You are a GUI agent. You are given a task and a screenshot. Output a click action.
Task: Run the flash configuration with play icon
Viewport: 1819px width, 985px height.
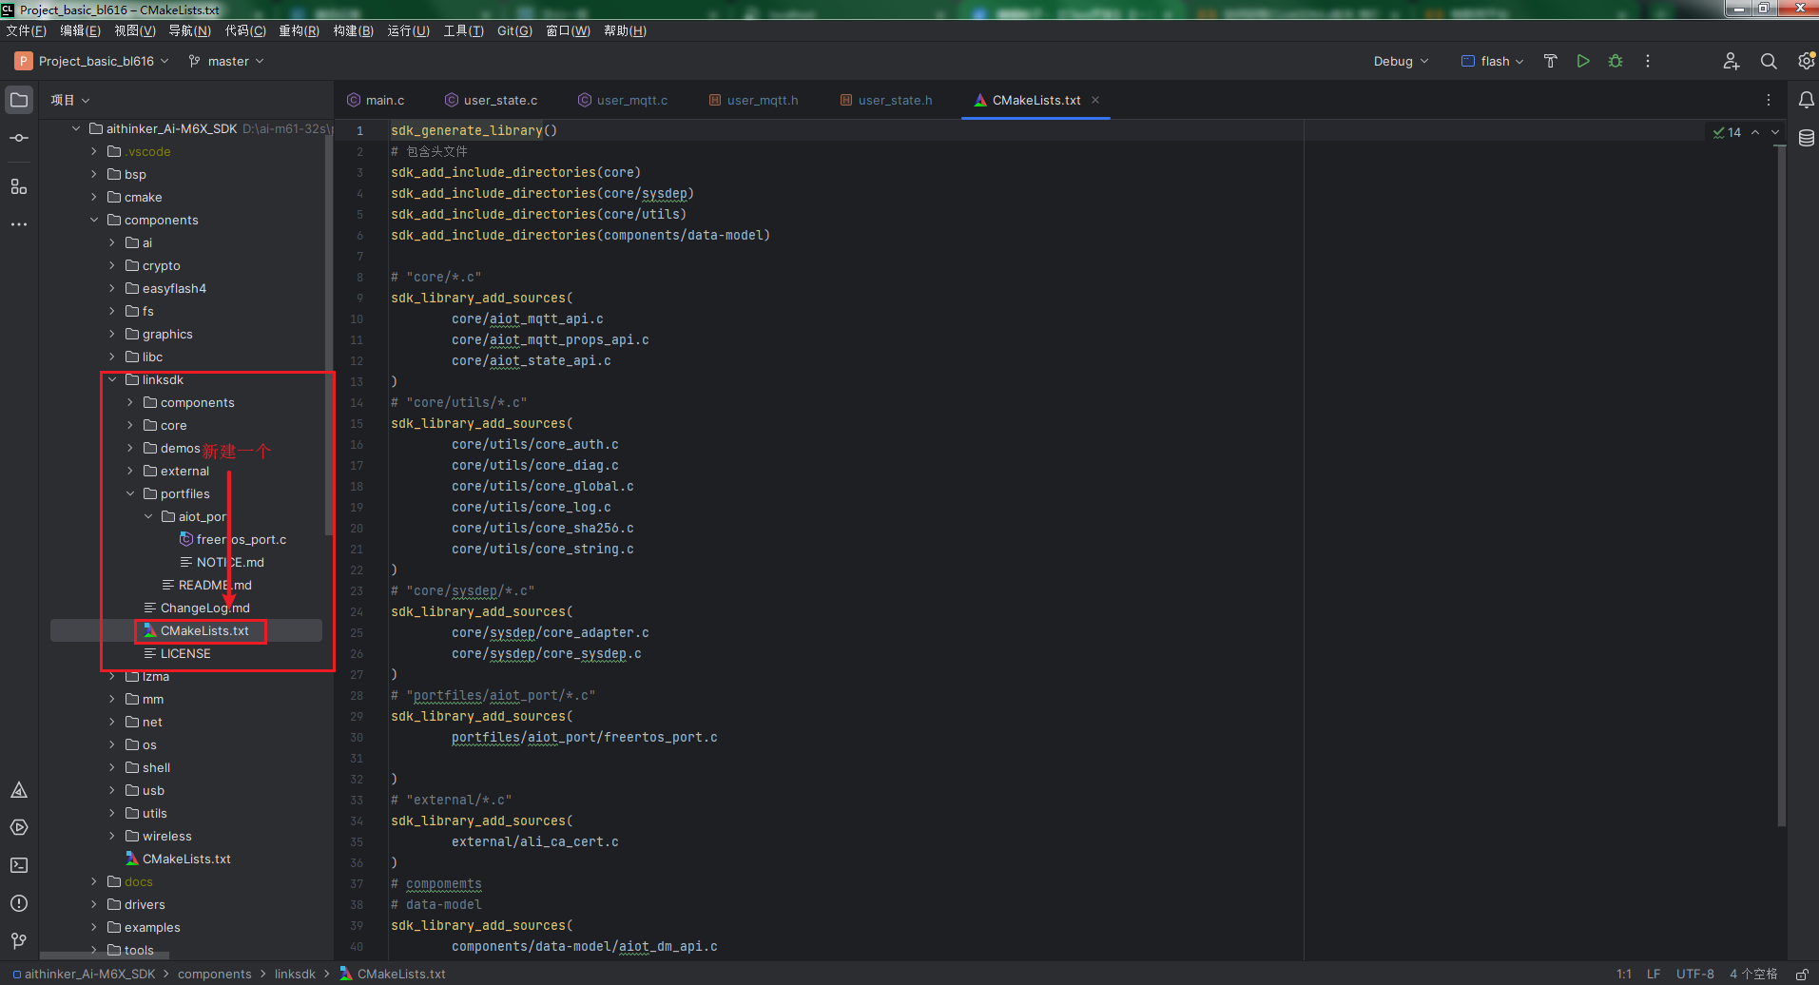point(1583,61)
